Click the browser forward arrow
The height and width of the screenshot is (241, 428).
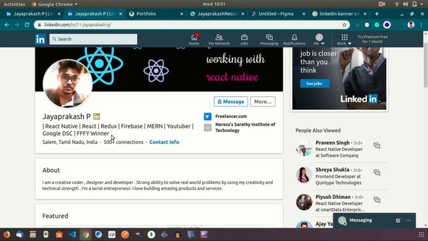[17, 25]
